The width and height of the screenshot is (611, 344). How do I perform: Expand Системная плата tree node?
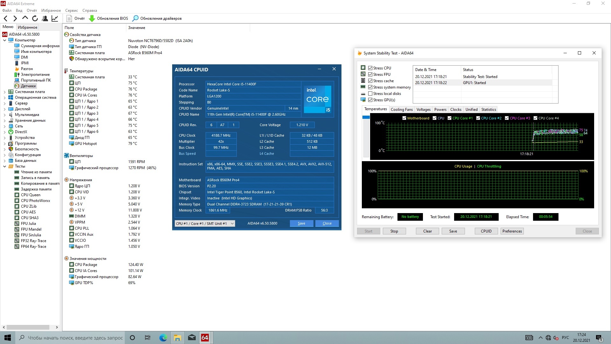(x=4, y=92)
